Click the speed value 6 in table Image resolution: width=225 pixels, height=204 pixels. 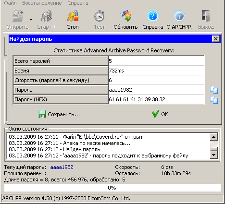[x=156, y=80]
